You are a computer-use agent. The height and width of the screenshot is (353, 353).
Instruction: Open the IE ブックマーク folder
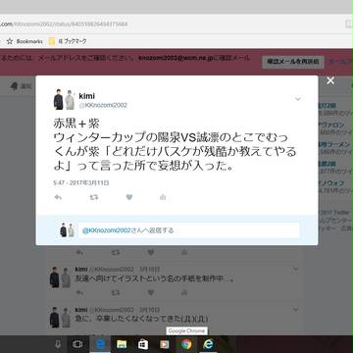68,41
